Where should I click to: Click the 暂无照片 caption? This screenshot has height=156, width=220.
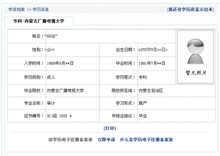click(x=196, y=73)
